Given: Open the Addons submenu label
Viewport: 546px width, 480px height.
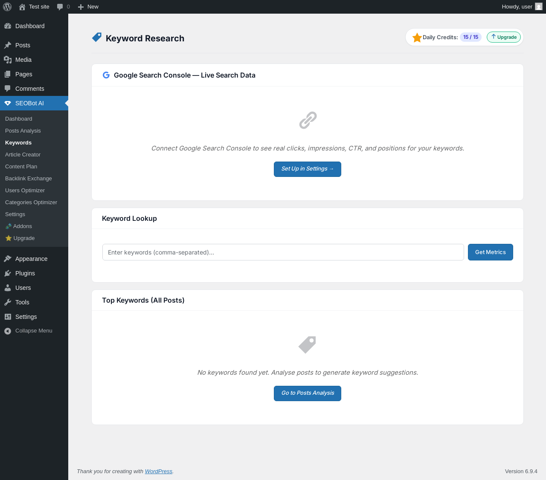Looking at the screenshot, I should point(23,226).
